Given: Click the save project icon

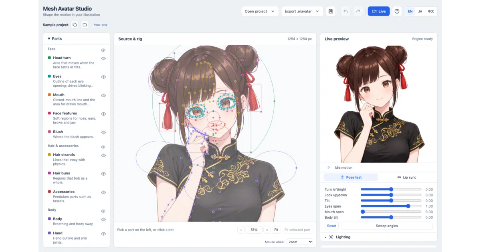Looking at the screenshot, I should (331, 11).
